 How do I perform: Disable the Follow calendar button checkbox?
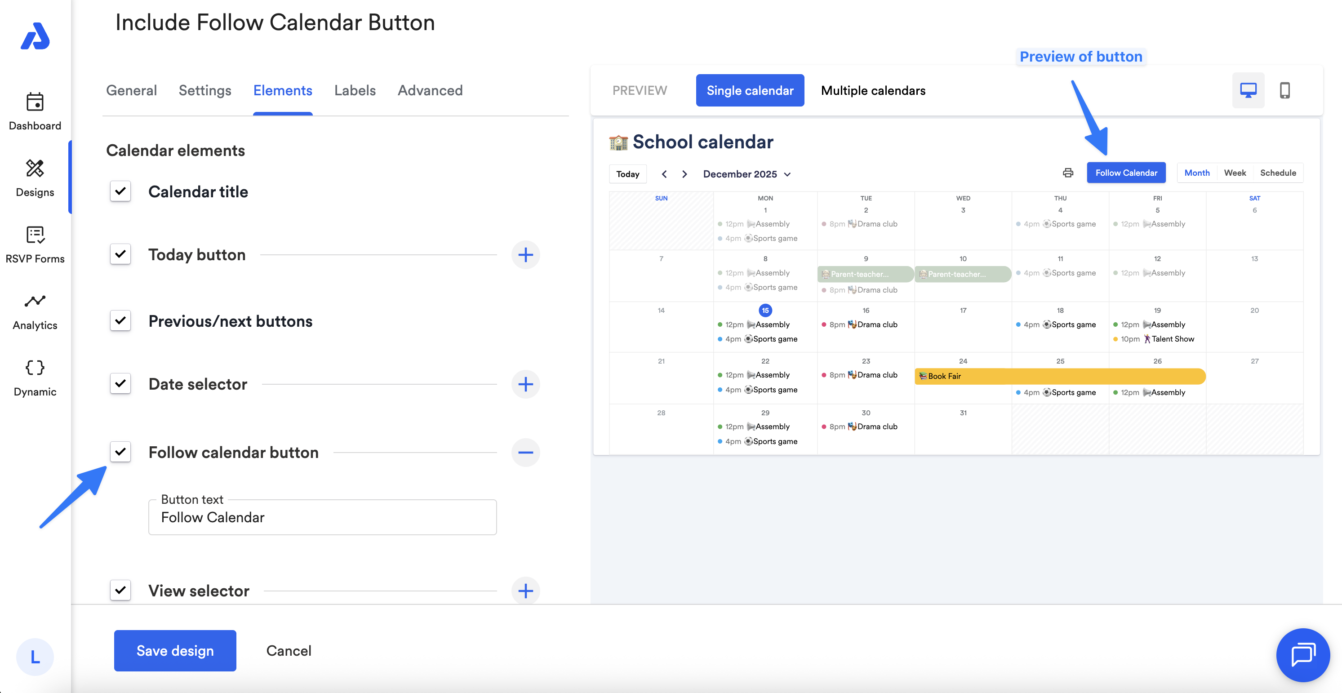pyautogui.click(x=120, y=452)
